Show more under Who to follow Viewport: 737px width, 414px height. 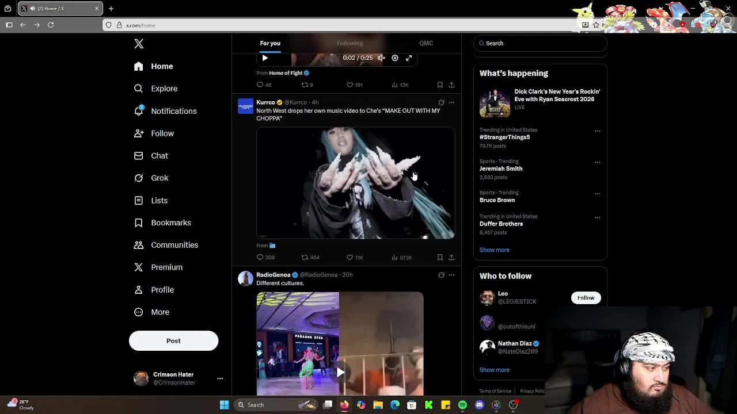coord(494,370)
